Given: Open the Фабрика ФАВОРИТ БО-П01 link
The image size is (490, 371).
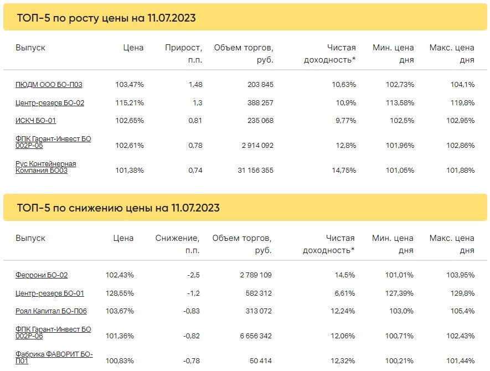Looking at the screenshot, I should pos(54,357).
